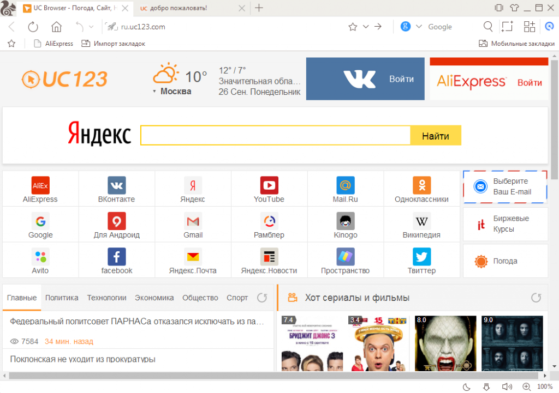Image resolution: width=559 pixels, height=393 pixels.
Task: Open the Википедия shortcut tile
Action: tap(421, 225)
